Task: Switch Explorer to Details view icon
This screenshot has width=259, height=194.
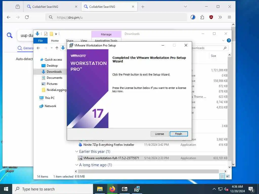Action: tap(222, 176)
